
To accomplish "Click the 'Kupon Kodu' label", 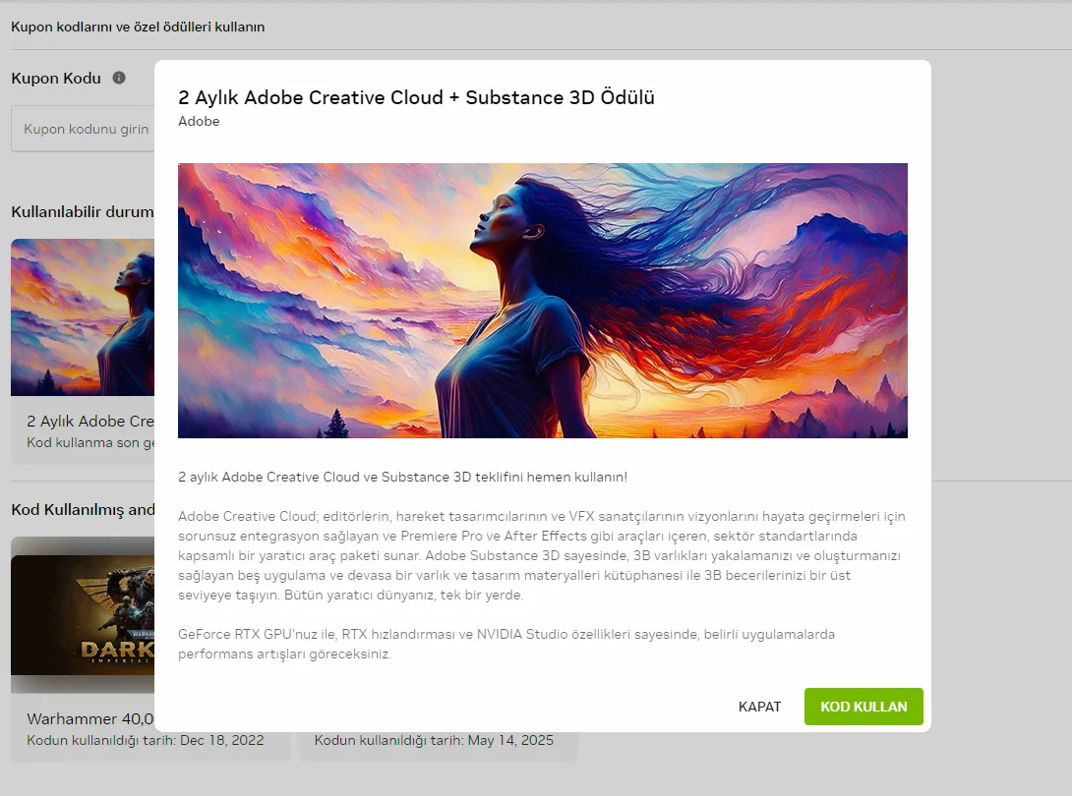I will (x=56, y=78).
